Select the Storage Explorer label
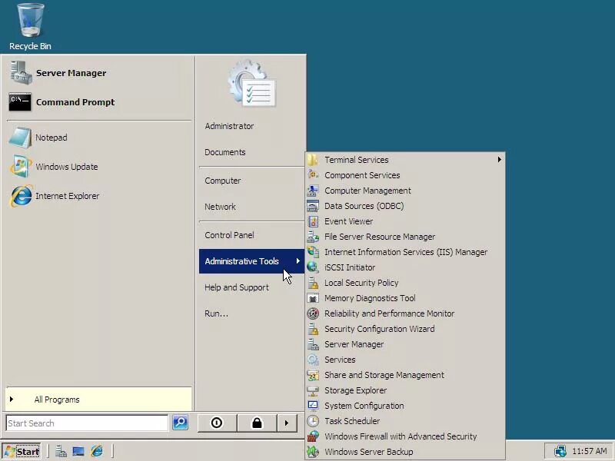The image size is (615, 461). (x=355, y=390)
